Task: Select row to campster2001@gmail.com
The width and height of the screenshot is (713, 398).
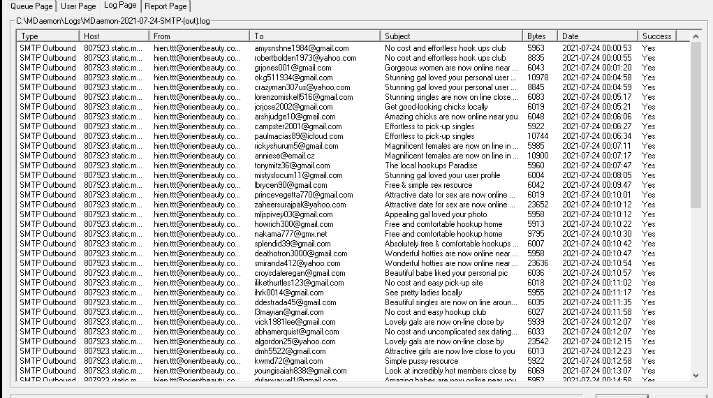Action: (353, 126)
